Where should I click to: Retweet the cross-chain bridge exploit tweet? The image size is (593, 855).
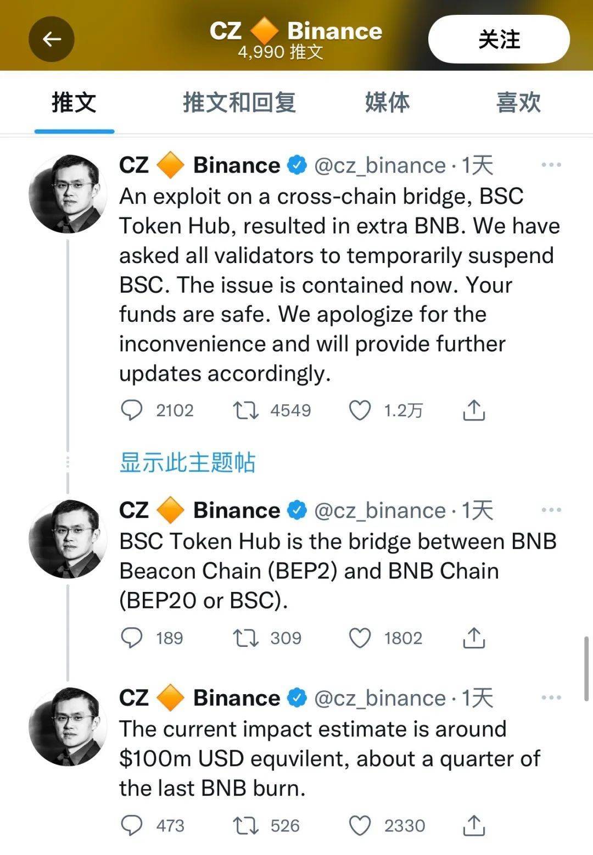click(x=245, y=410)
